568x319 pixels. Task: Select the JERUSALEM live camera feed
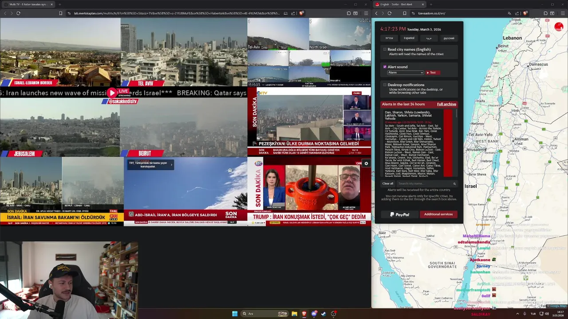[60, 128]
